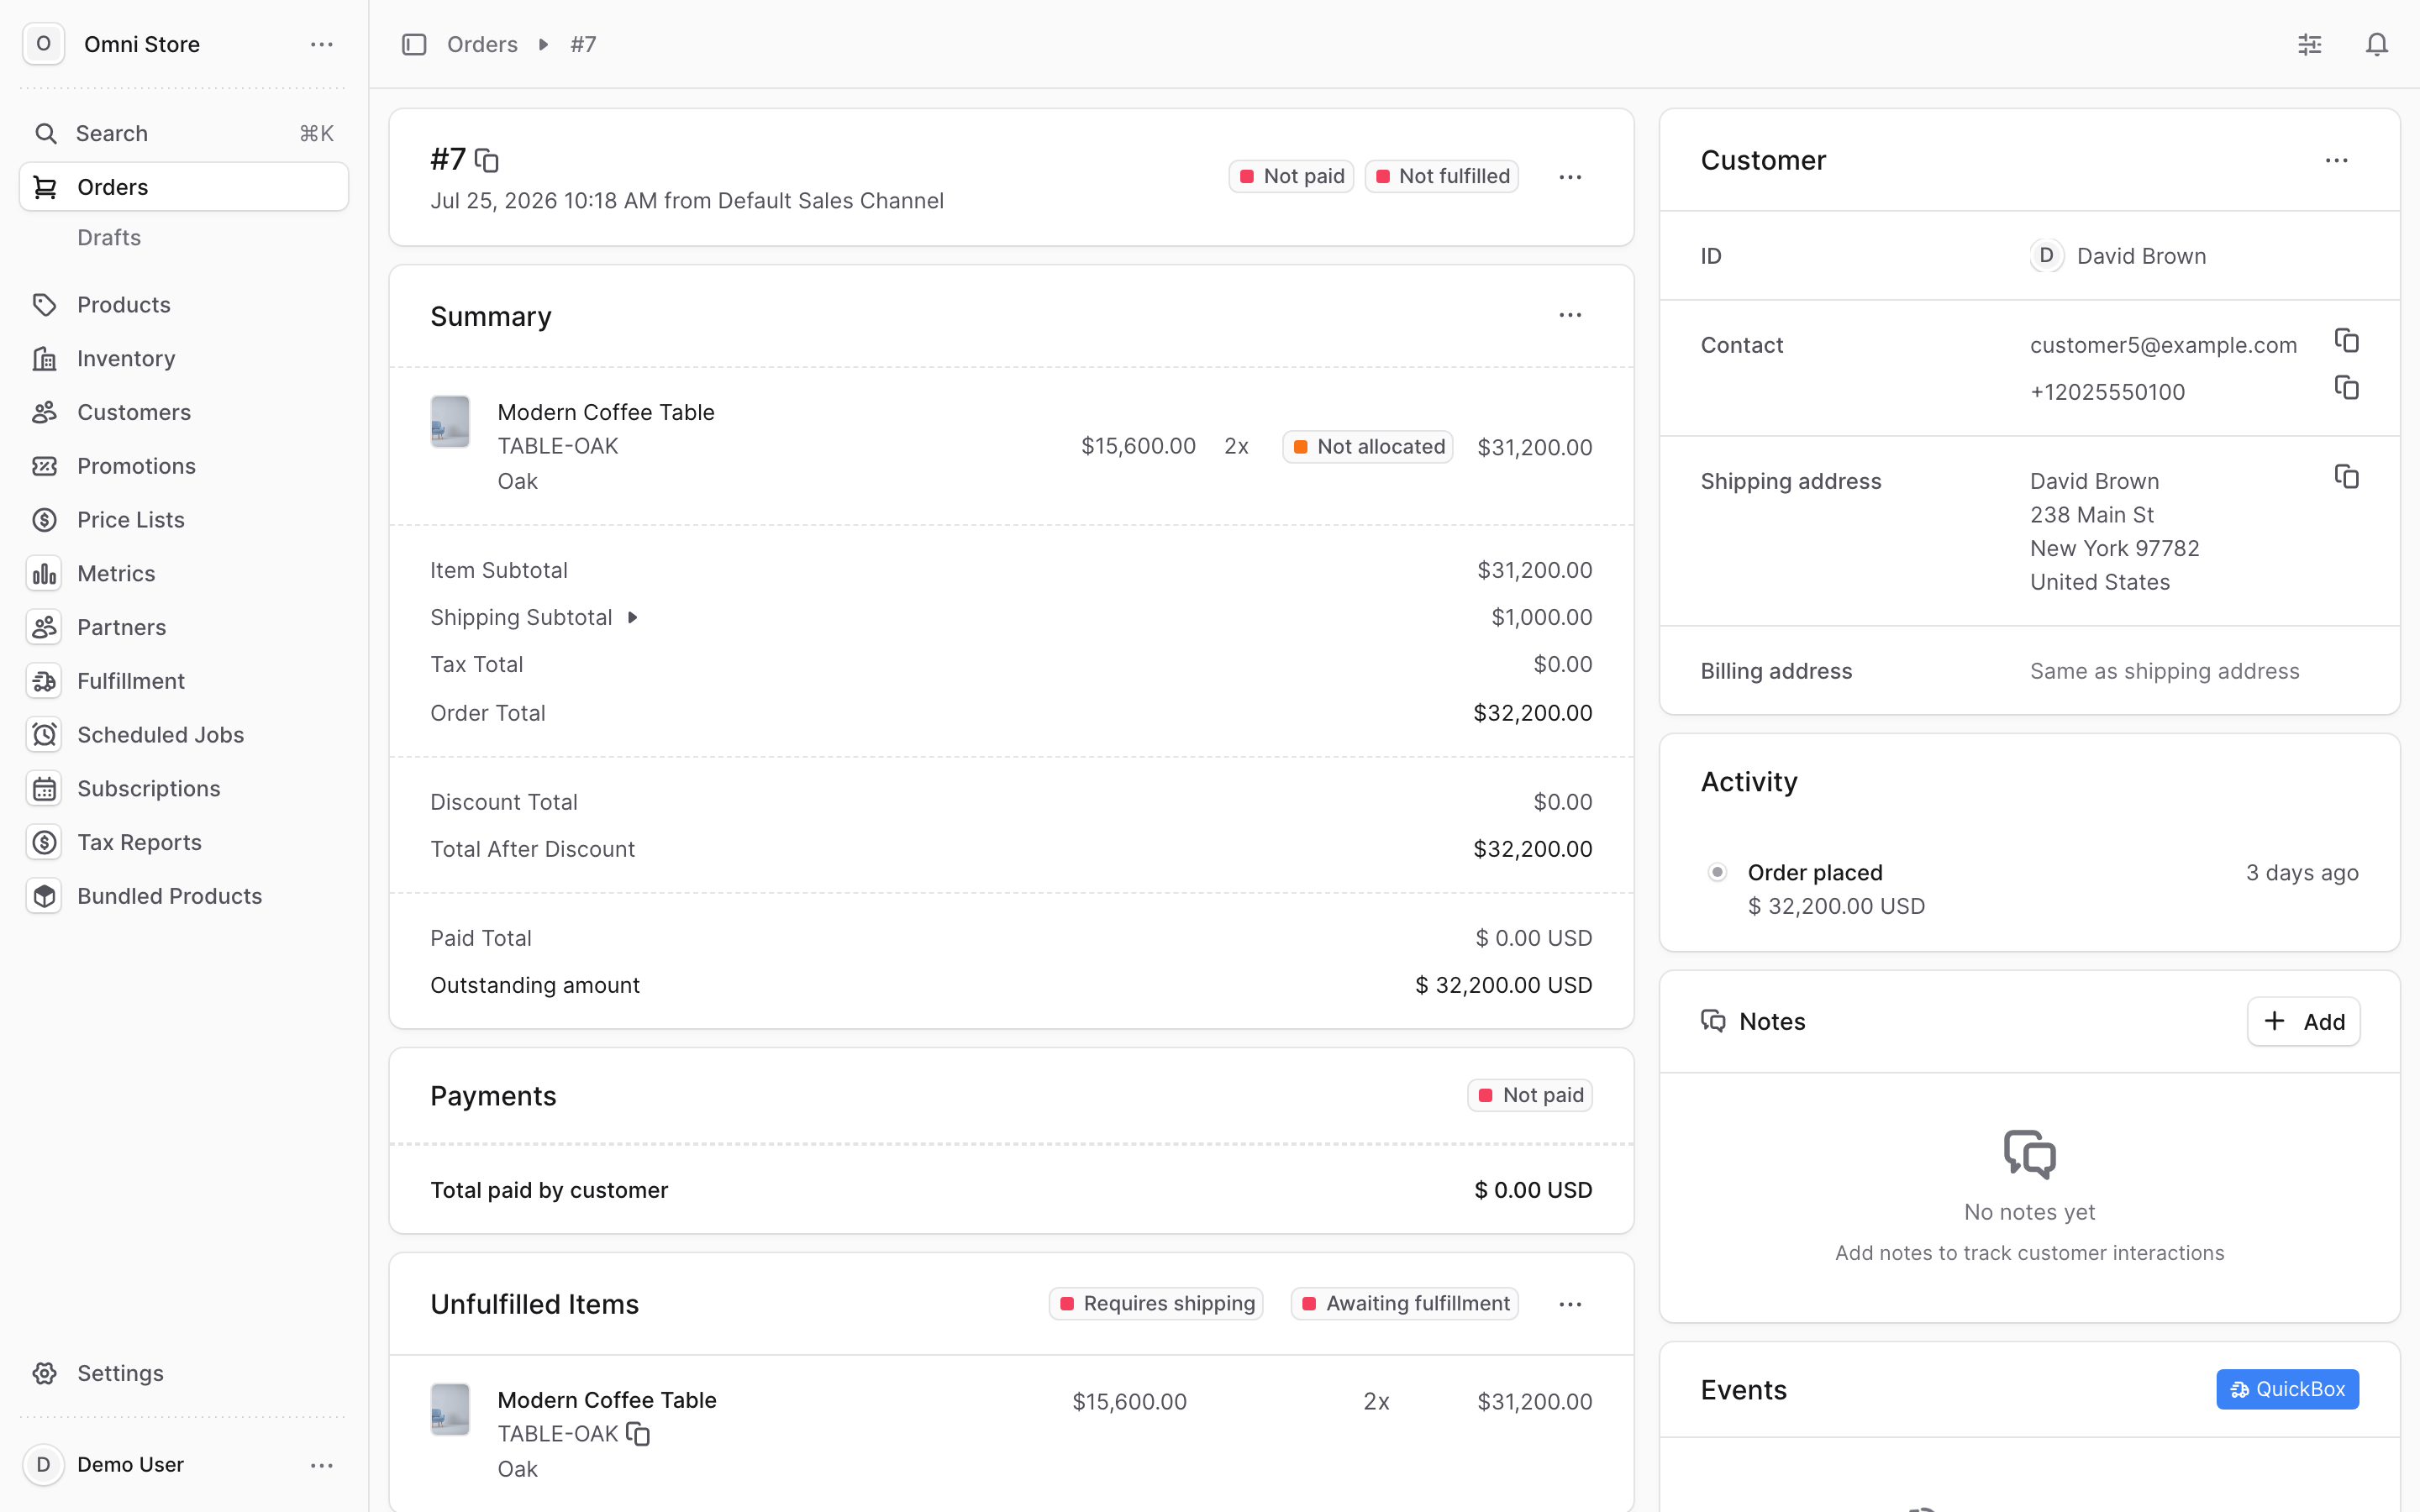Open Unfulfilled Items actions menu

click(x=1570, y=1304)
